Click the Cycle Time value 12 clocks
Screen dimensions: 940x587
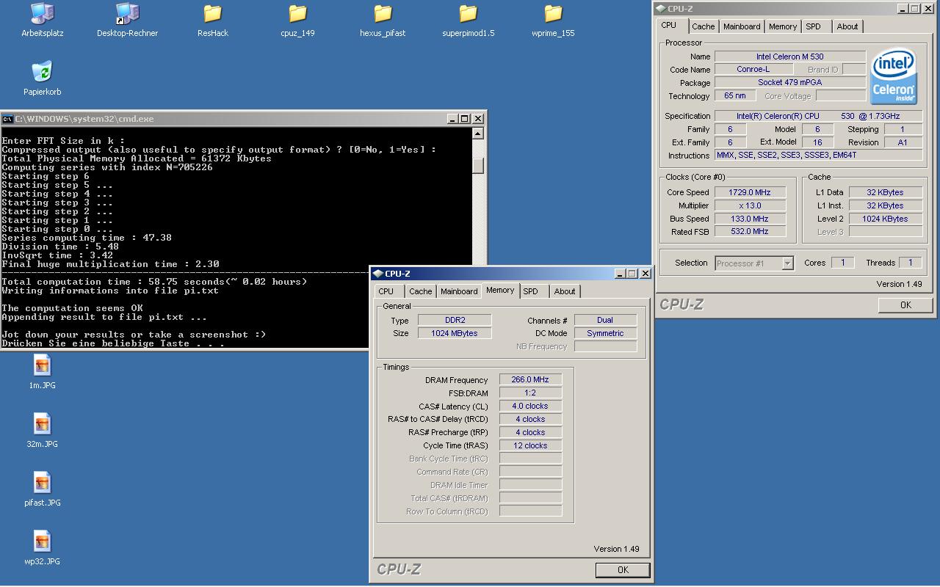[x=530, y=445]
